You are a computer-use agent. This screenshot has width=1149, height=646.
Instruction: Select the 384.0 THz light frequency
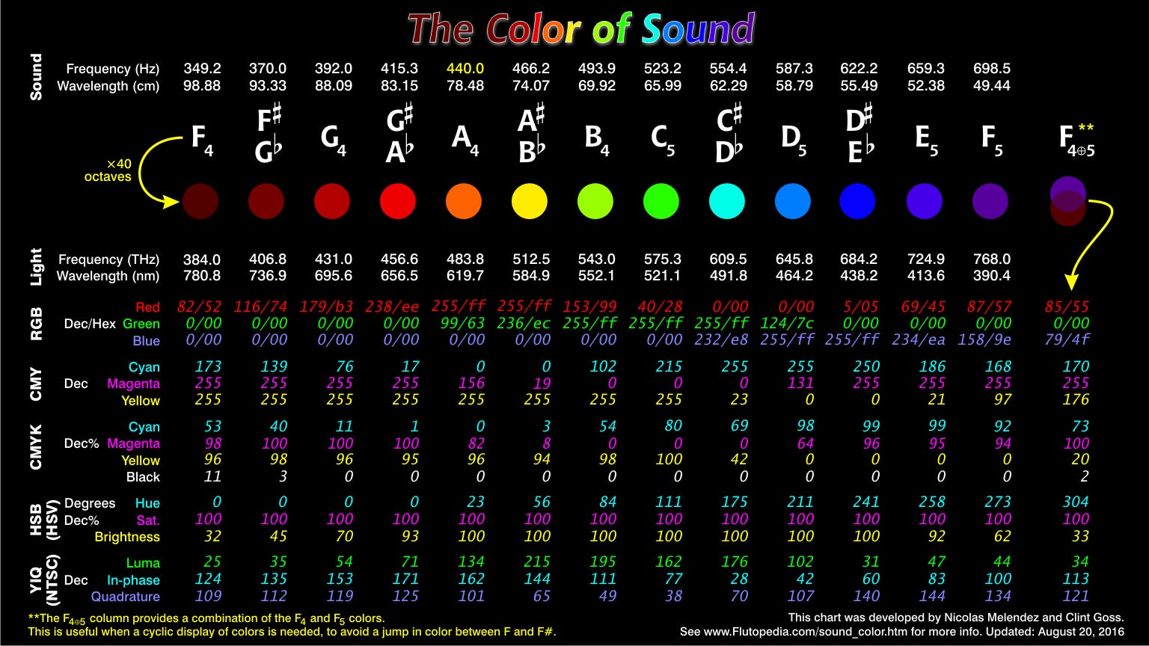pos(202,259)
